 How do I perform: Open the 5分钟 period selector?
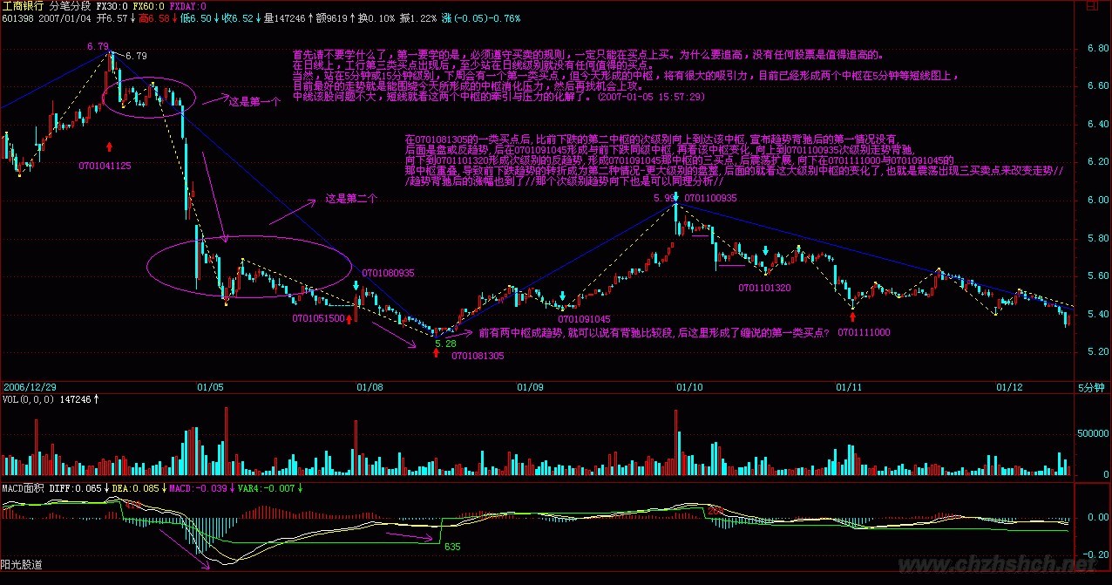pos(1089,386)
